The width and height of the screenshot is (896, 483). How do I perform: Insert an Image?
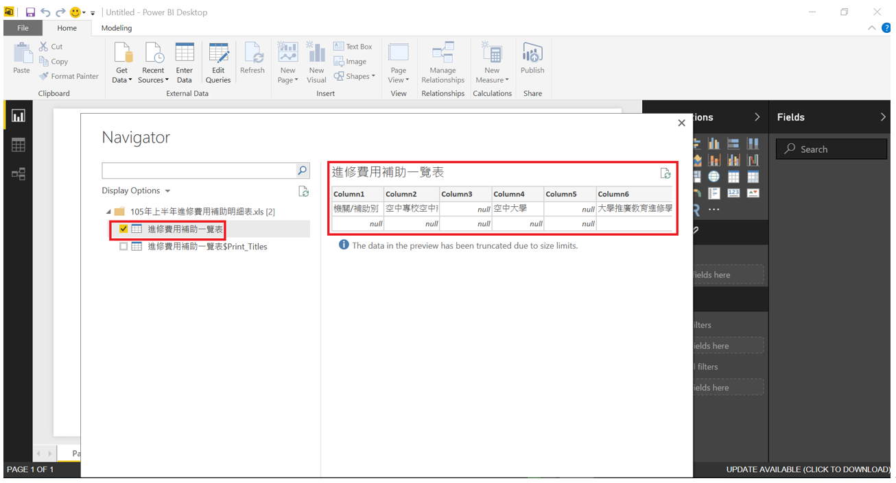[350, 62]
